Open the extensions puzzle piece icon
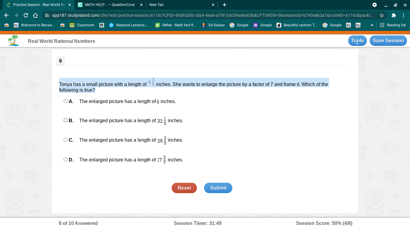The height and width of the screenshot is (230, 410). (x=394, y=15)
